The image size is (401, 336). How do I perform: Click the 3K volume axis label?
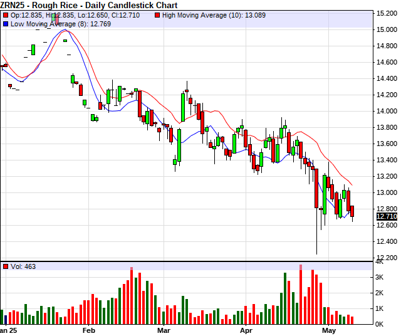pyautogui.click(x=379, y=278)
